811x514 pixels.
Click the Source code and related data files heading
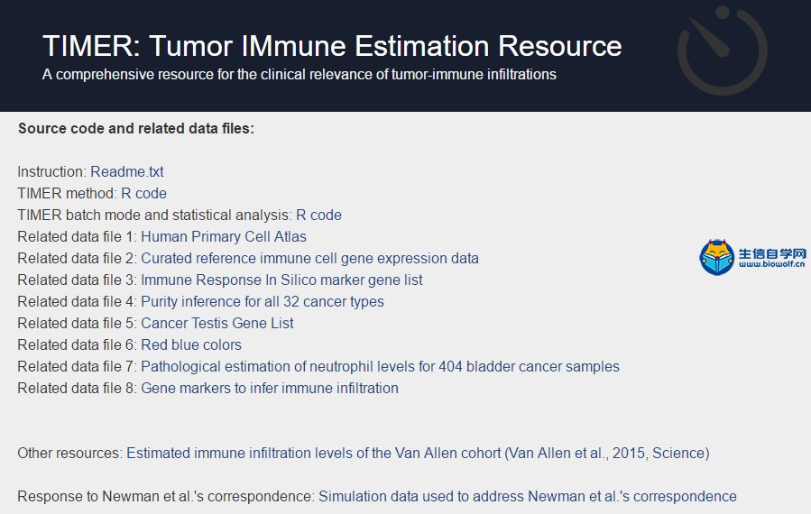[x=136, y=128]
